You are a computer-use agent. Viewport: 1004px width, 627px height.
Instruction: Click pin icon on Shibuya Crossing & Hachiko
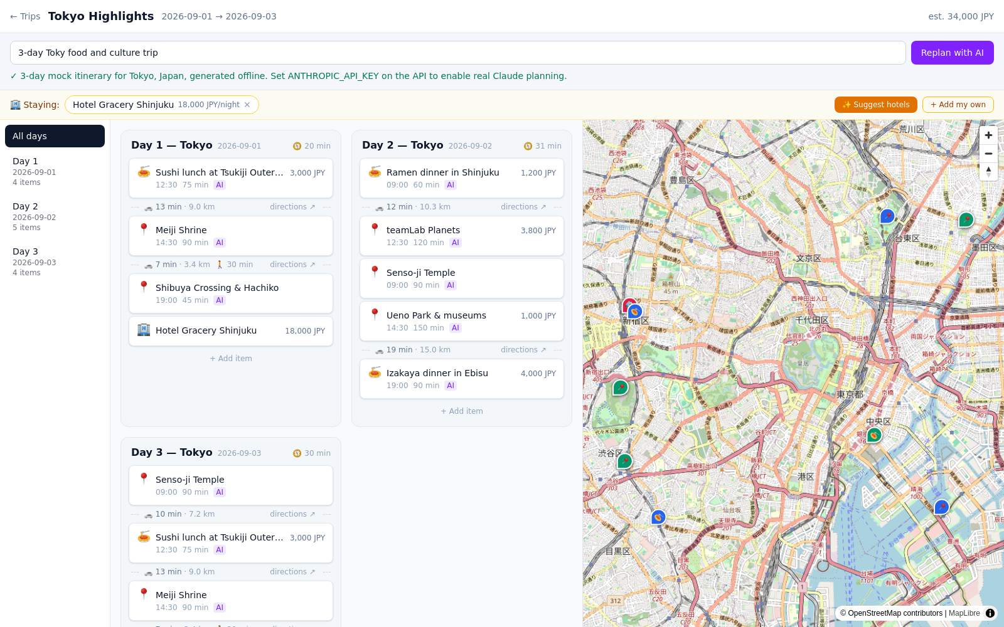144,287
